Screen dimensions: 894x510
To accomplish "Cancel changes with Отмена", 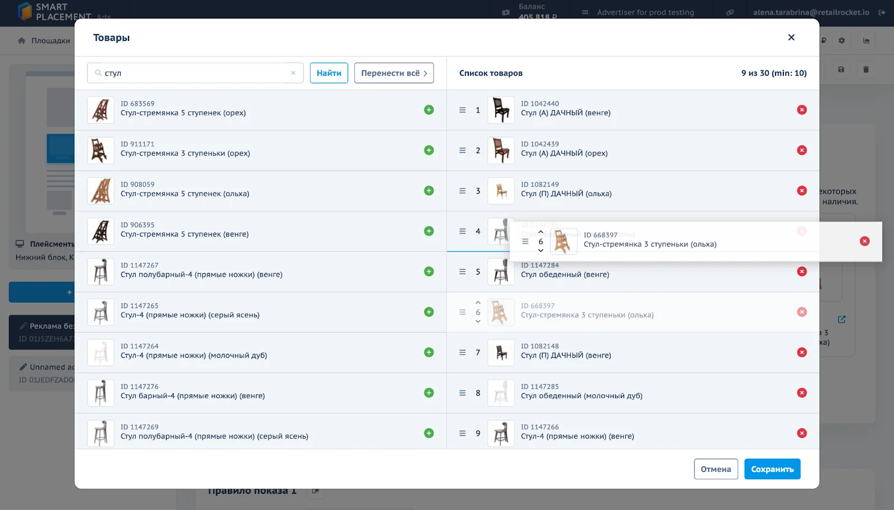I will click(x=715, y=469).
